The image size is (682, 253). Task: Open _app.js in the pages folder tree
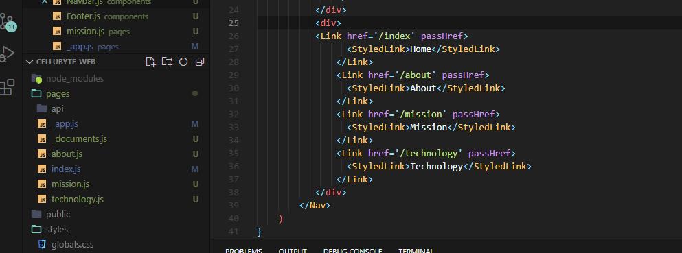pos(65,123)
